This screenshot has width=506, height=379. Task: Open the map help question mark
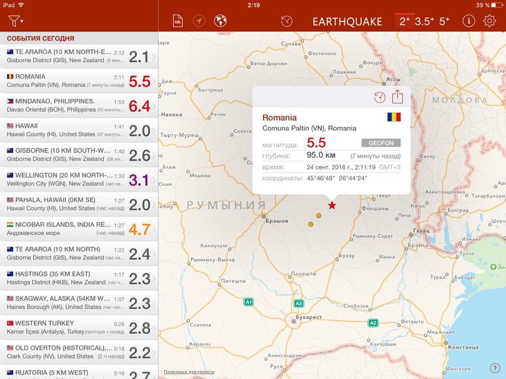[495, 368]
